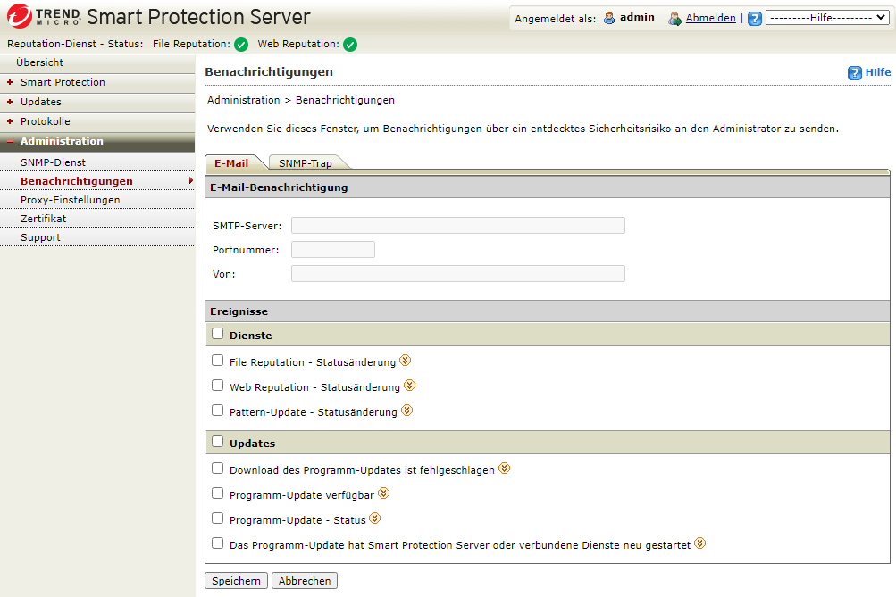
Task: Expand details for Programm-Update verfügbar
Action: (x=384, y=493)
